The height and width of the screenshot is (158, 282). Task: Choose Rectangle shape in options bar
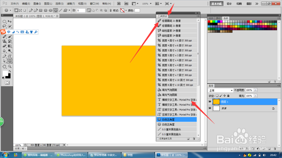[x=41, y=10]
